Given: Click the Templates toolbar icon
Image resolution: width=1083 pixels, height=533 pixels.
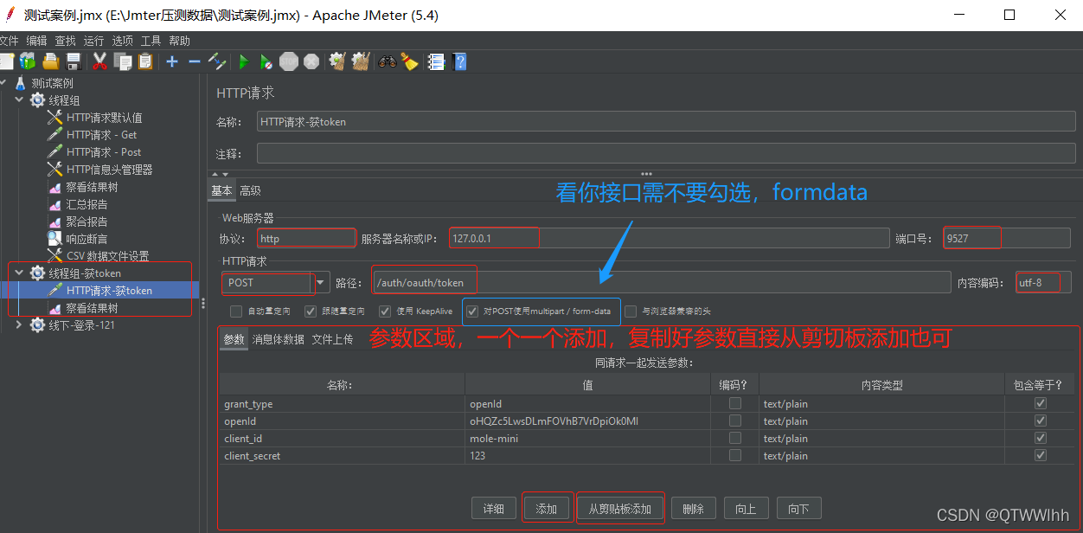Looking at the screenshot, I should 28,61.
